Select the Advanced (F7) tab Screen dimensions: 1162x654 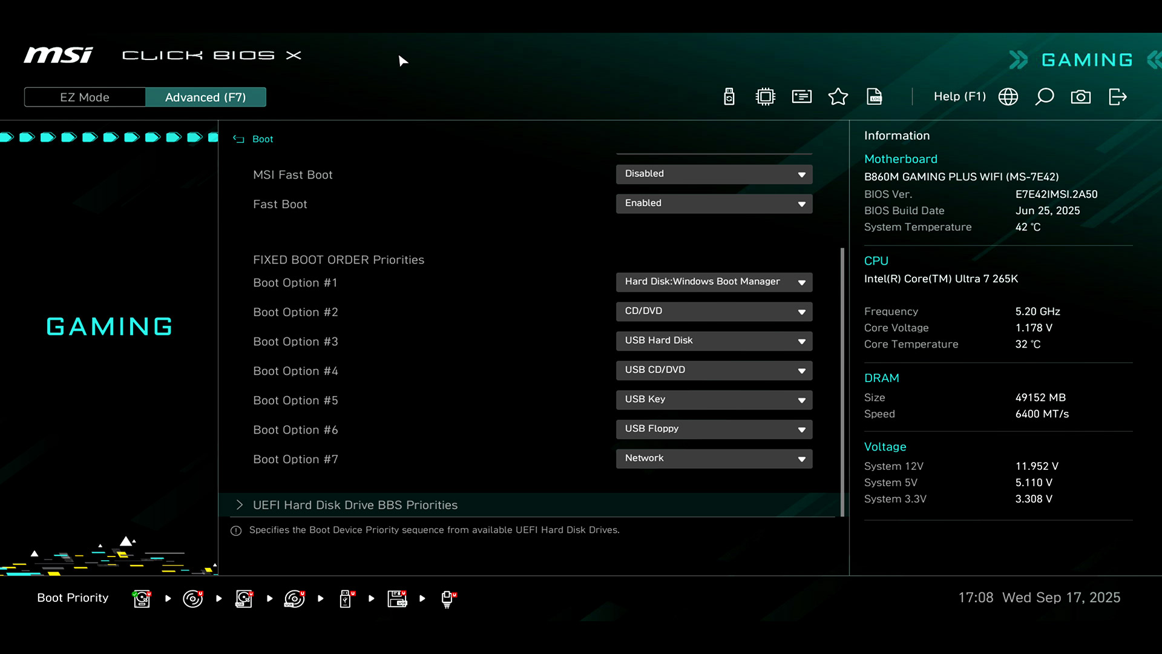(205, 97)
